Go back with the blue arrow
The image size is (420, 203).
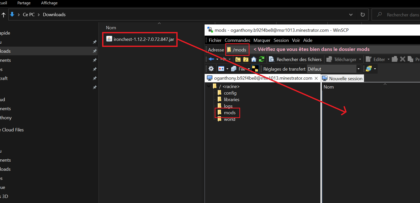[211, 59]
